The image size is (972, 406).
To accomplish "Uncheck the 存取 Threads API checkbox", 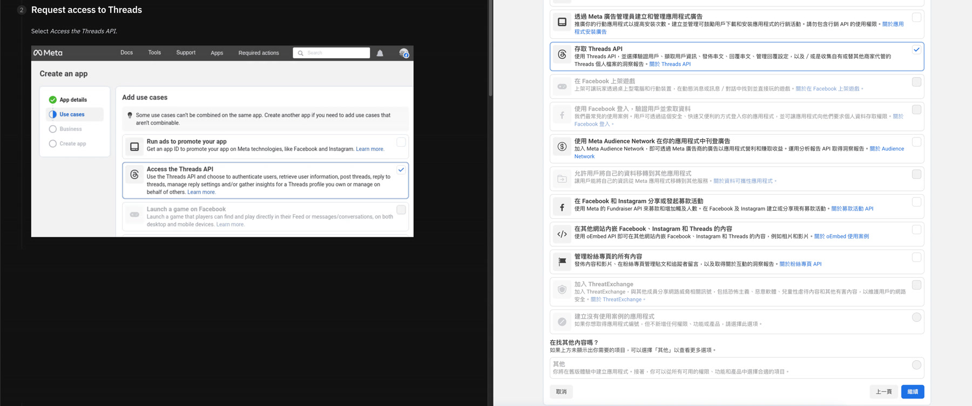I will (x=916, y=50).
